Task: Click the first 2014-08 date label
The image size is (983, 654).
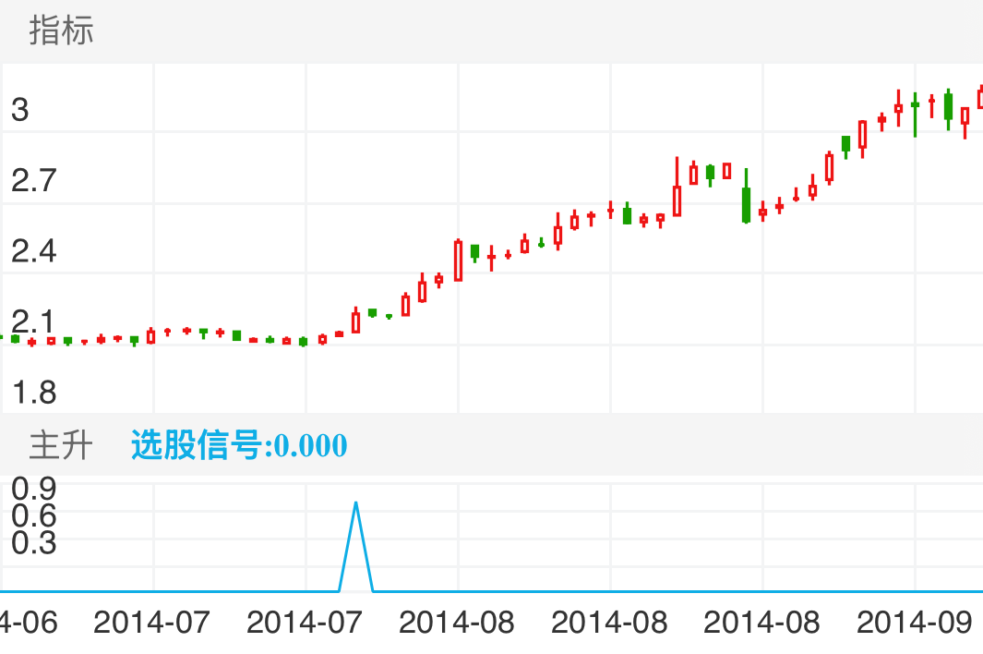Action: [456, 623]
